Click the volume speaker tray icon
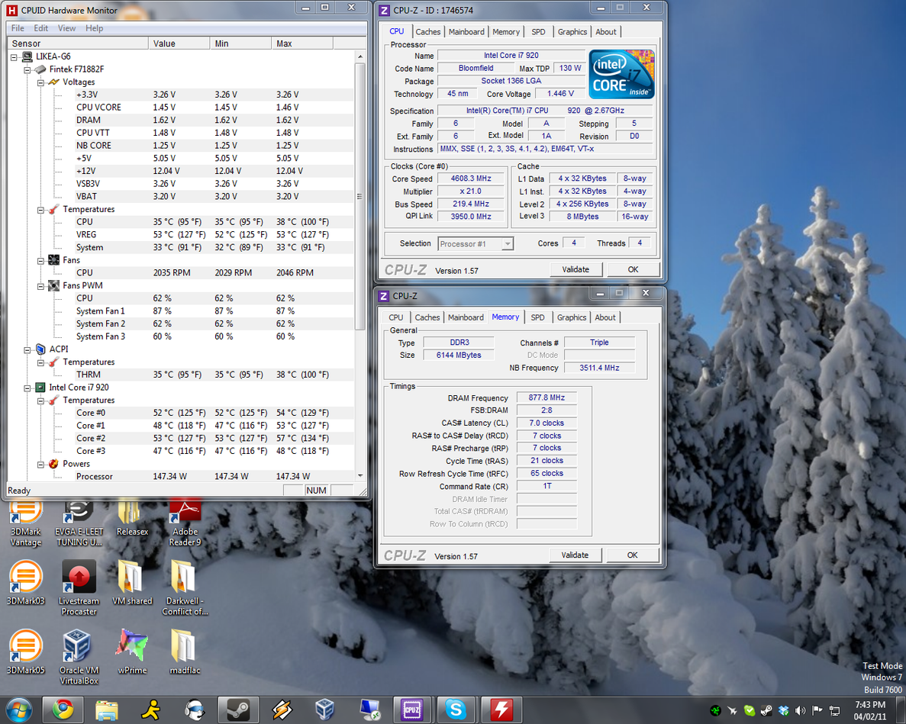The image size is (906, 724). [800, 711]
